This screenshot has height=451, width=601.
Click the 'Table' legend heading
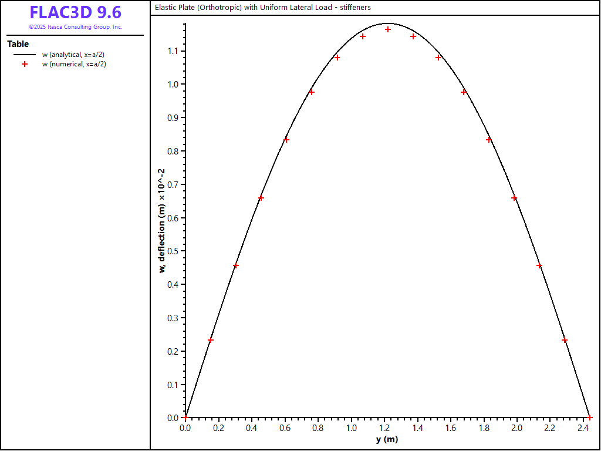pos(18,44)
